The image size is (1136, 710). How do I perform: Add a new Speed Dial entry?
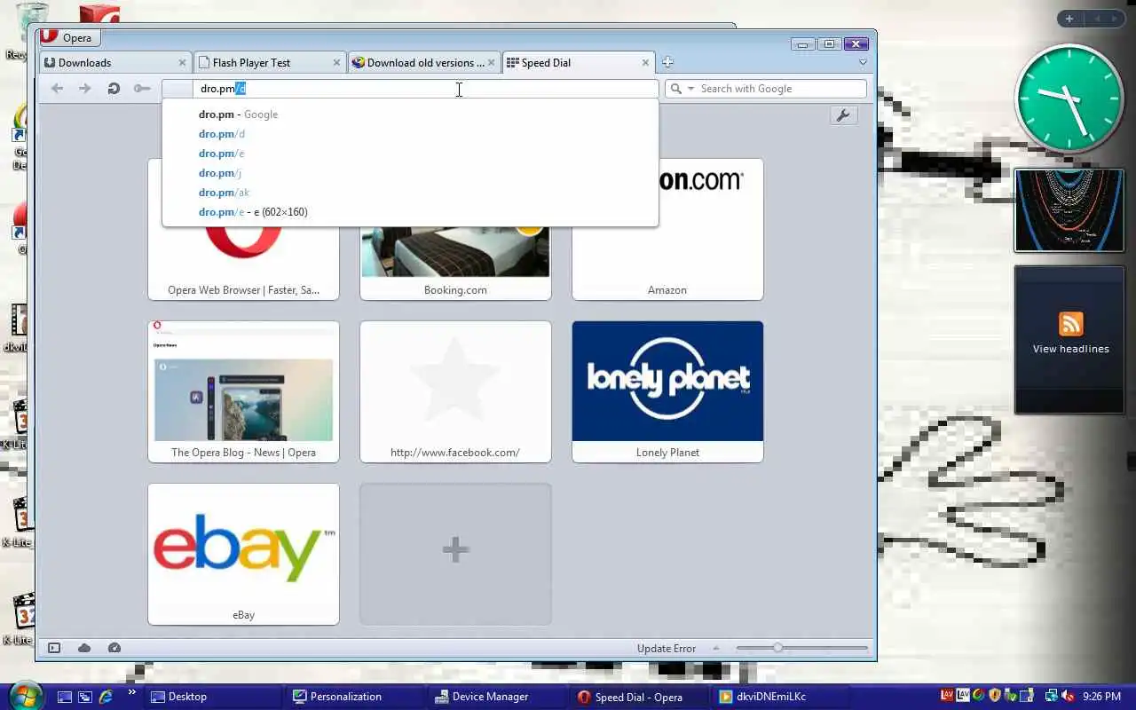tap(455, 554)
